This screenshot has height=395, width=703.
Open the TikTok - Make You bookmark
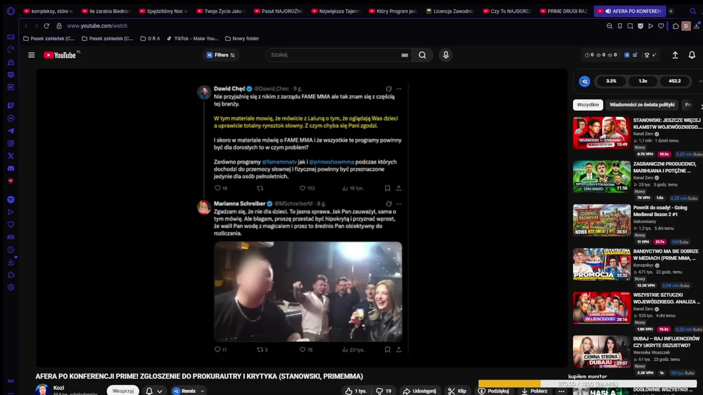[x=192, y=38]
